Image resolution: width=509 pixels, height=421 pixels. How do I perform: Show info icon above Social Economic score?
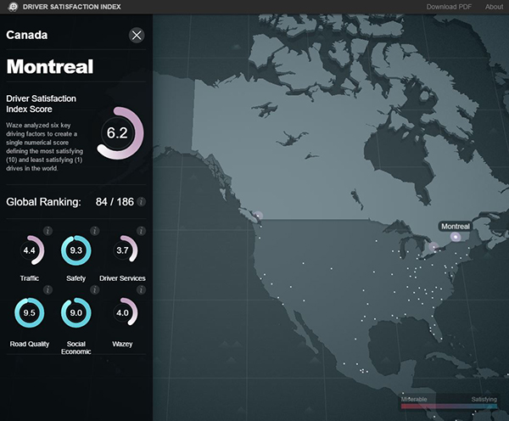point(94,289)
